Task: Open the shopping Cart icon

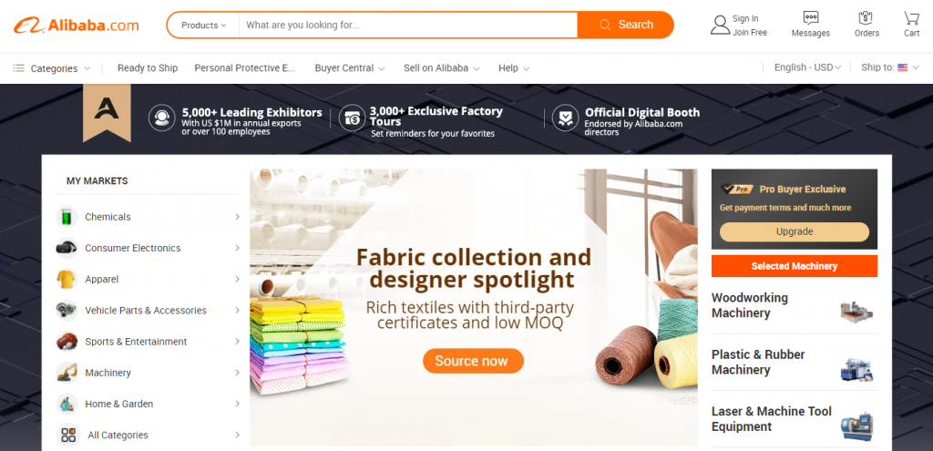Action: coord(911,17)
